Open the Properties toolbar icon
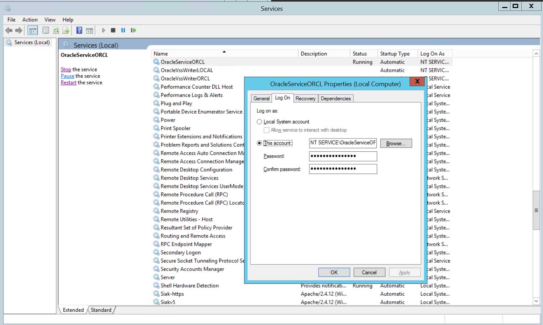 point(46,31)
